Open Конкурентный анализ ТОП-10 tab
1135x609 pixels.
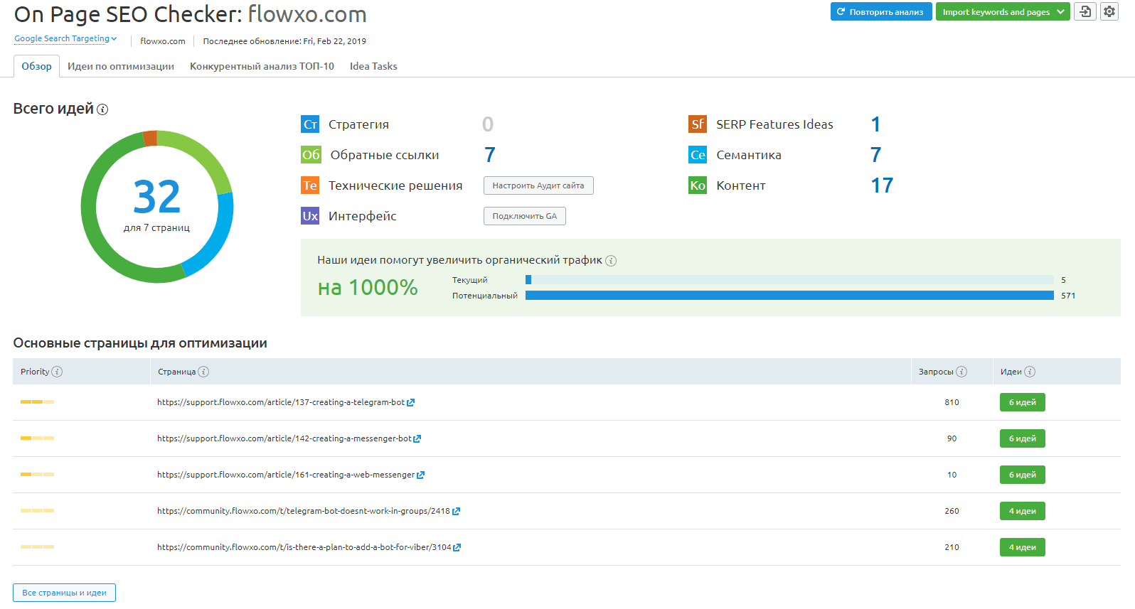[x=262, y=66]
